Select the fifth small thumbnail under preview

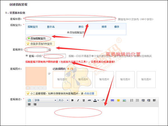pyautogui.click(x=45, y=88)
